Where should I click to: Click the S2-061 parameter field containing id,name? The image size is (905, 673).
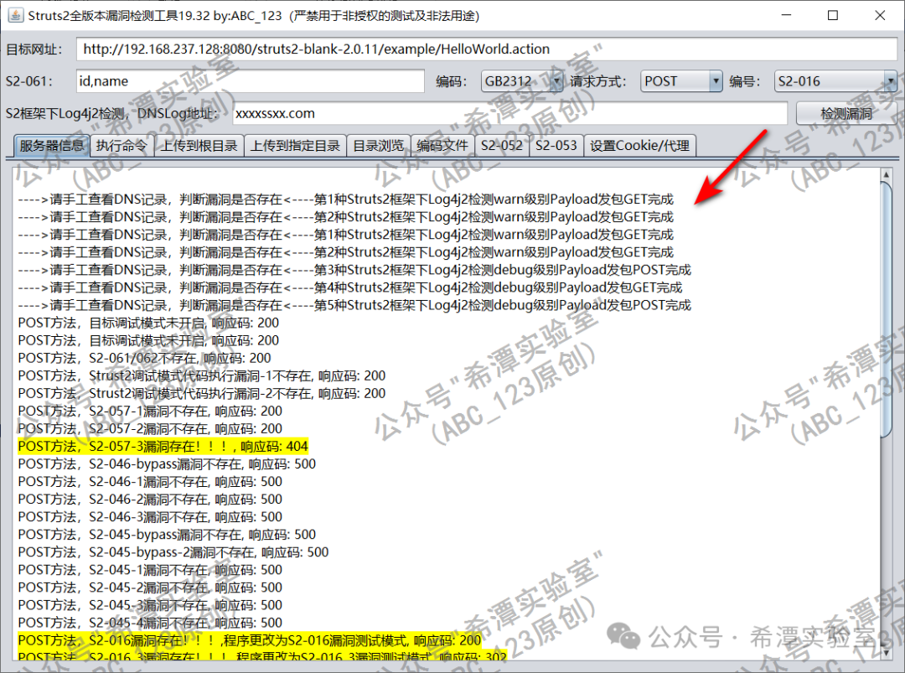click(250, 81)
